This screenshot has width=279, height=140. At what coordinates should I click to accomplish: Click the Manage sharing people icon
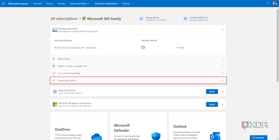[x=141, y=19]
